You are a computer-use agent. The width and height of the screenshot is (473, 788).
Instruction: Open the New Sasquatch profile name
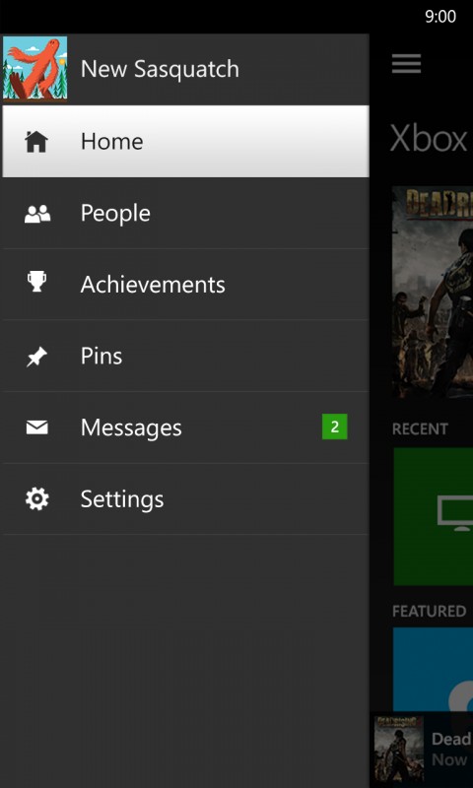[x=160, y=69]
